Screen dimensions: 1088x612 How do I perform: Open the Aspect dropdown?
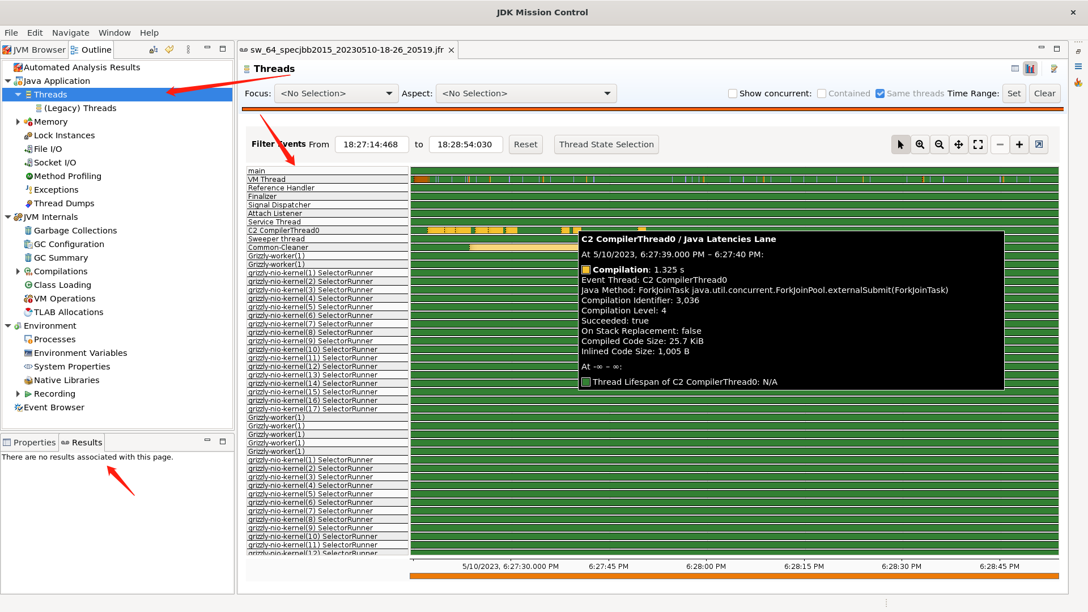[x=526, y=93]
